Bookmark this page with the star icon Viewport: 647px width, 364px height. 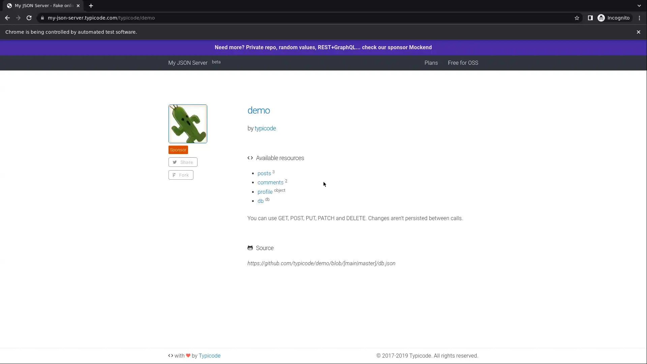[x=577, y=18]
